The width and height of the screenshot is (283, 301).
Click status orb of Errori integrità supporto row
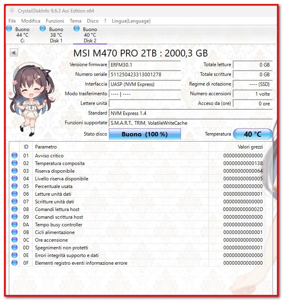14,255
